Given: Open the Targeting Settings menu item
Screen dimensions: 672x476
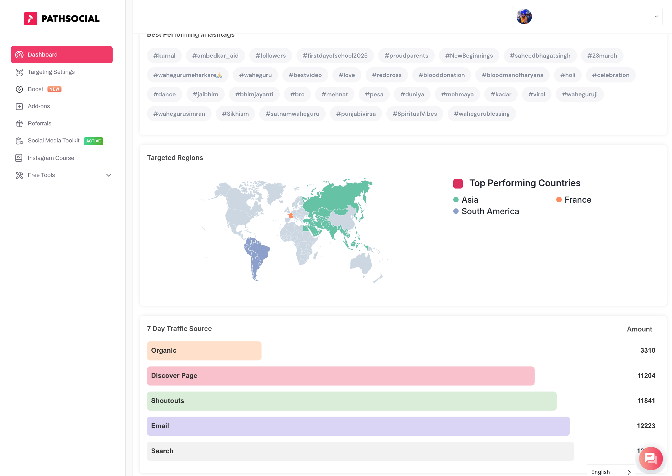Looking at the screenshot, I should [51, 72].
